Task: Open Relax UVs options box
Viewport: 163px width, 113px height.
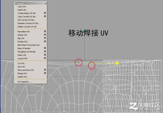Action: (45, 55)
